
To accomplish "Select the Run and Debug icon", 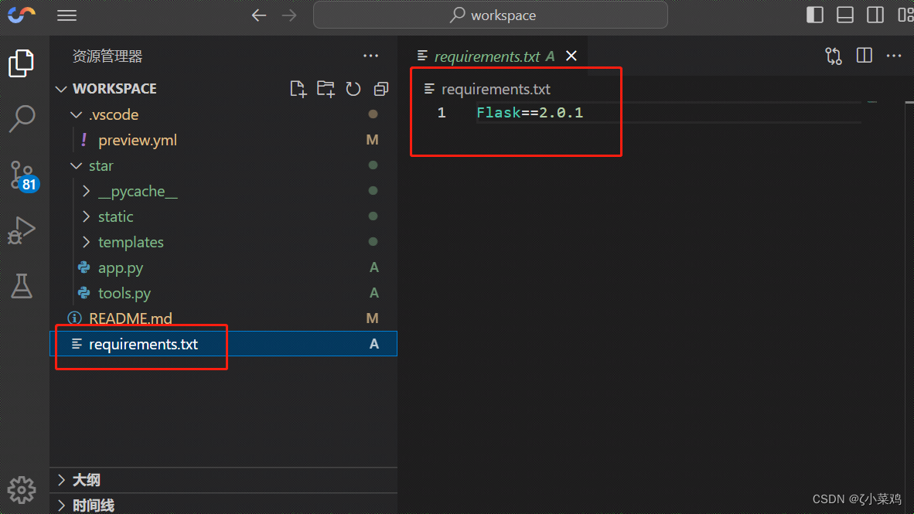I will [22, 230].
